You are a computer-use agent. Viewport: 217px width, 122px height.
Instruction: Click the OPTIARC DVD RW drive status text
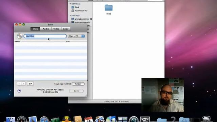[x=51, y=91]
